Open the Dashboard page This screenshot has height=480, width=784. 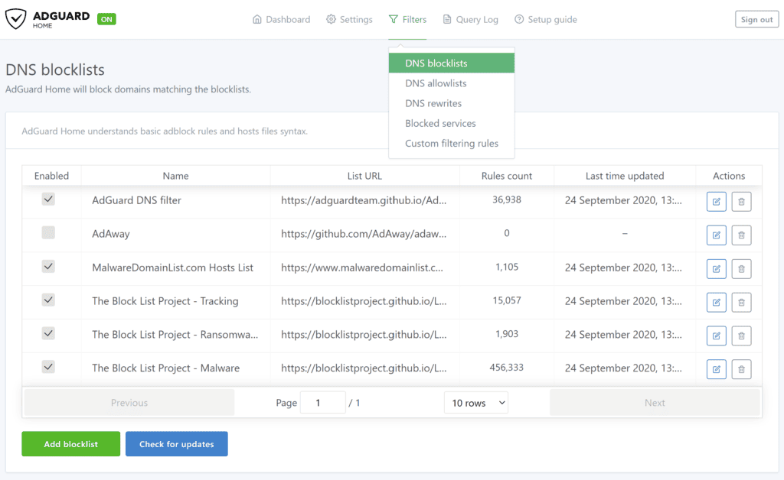click(281, 19)
